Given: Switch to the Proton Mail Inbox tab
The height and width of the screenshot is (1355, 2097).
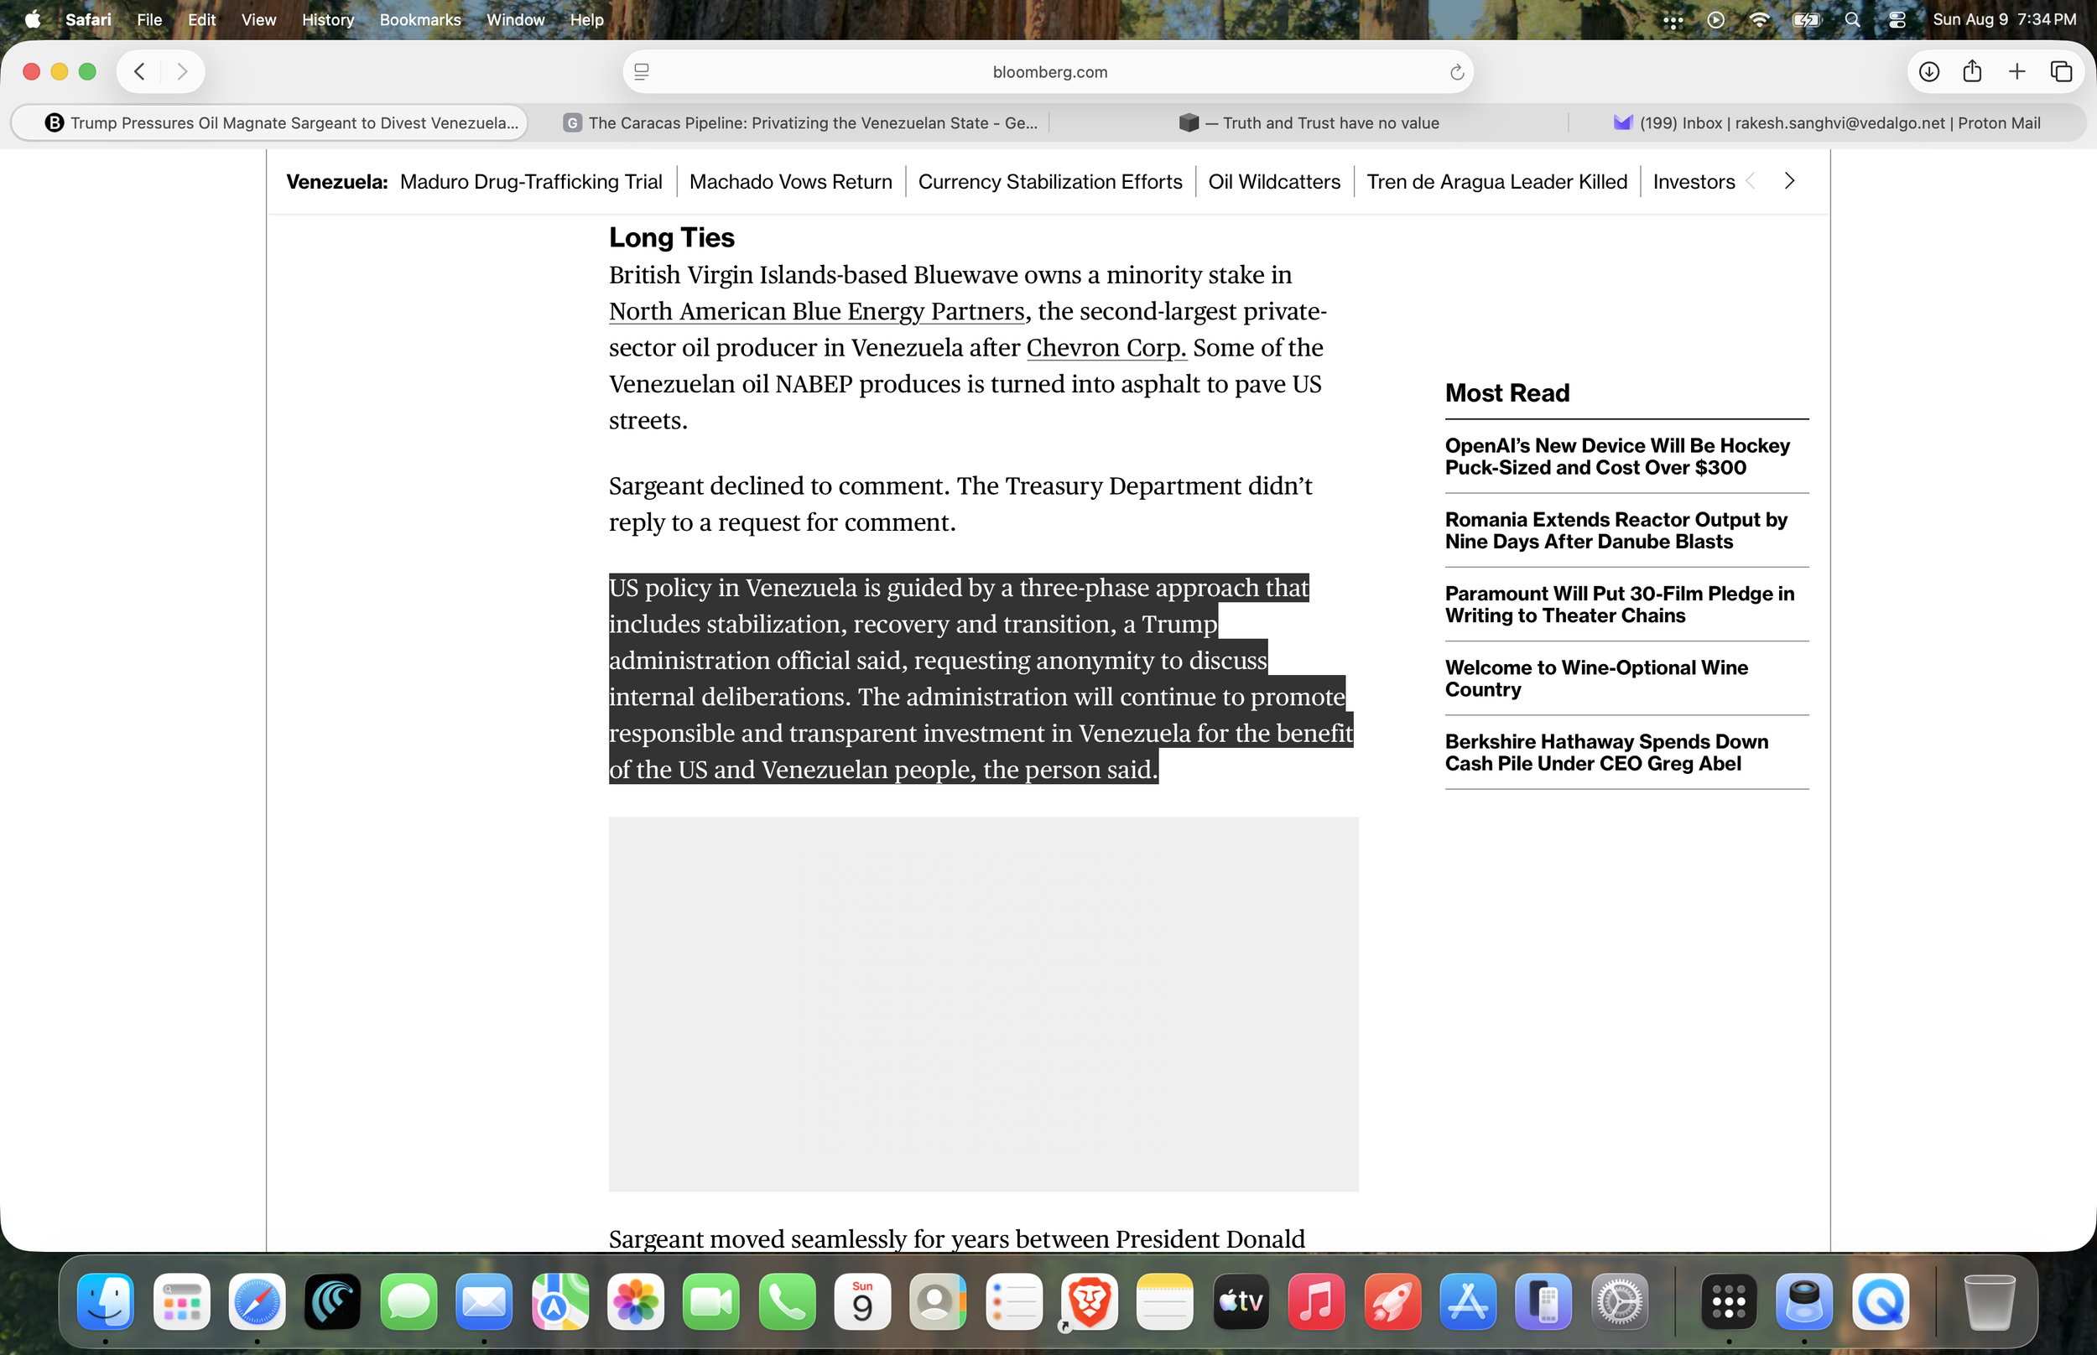Looking at the screenshot, I should [x=1826, y=123].
